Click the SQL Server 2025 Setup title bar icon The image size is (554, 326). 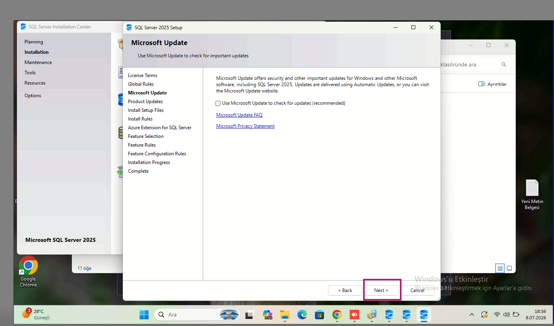(129, 27)
